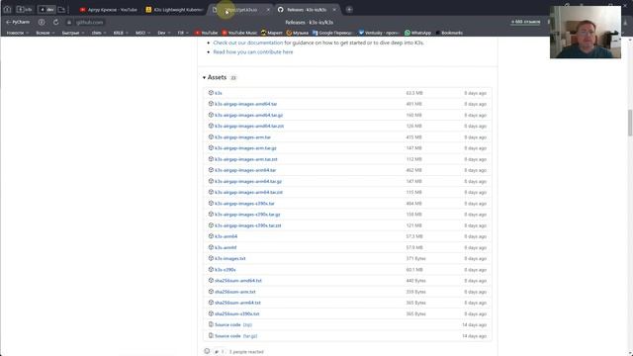633x356 pixels.
Task: Click the vertical page scrollbar thumb
Action: click(630, 123)
